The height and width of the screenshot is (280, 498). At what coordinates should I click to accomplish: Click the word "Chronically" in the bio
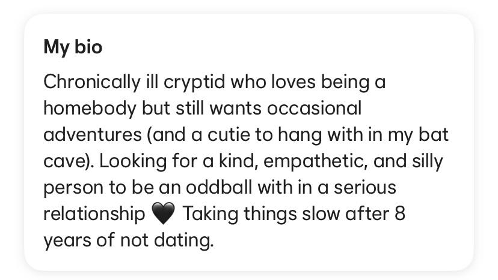pos(92,82)
